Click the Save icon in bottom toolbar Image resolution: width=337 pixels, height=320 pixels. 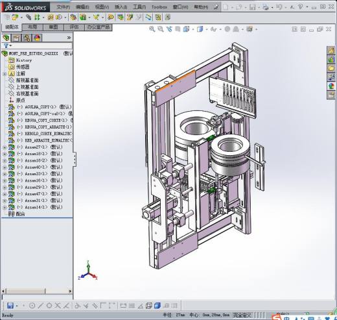pyautogui.click(x=10, y=306)
